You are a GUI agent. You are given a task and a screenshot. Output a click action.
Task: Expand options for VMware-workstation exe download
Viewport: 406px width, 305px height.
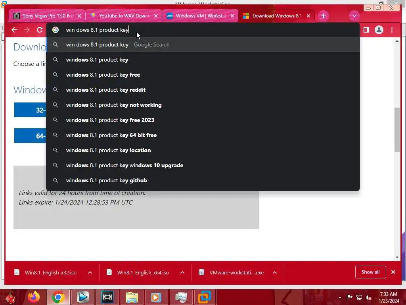275,272
